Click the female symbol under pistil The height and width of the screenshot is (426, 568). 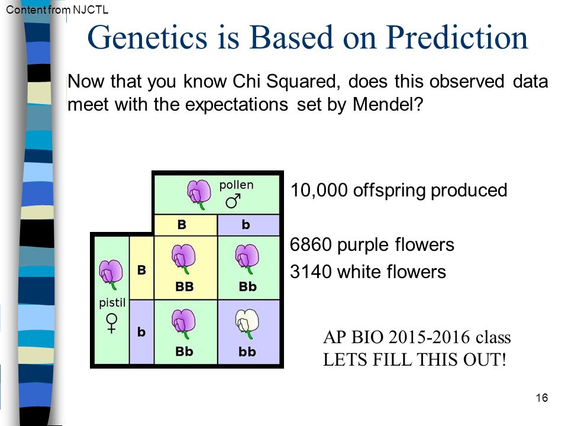[x=112, y=323]
